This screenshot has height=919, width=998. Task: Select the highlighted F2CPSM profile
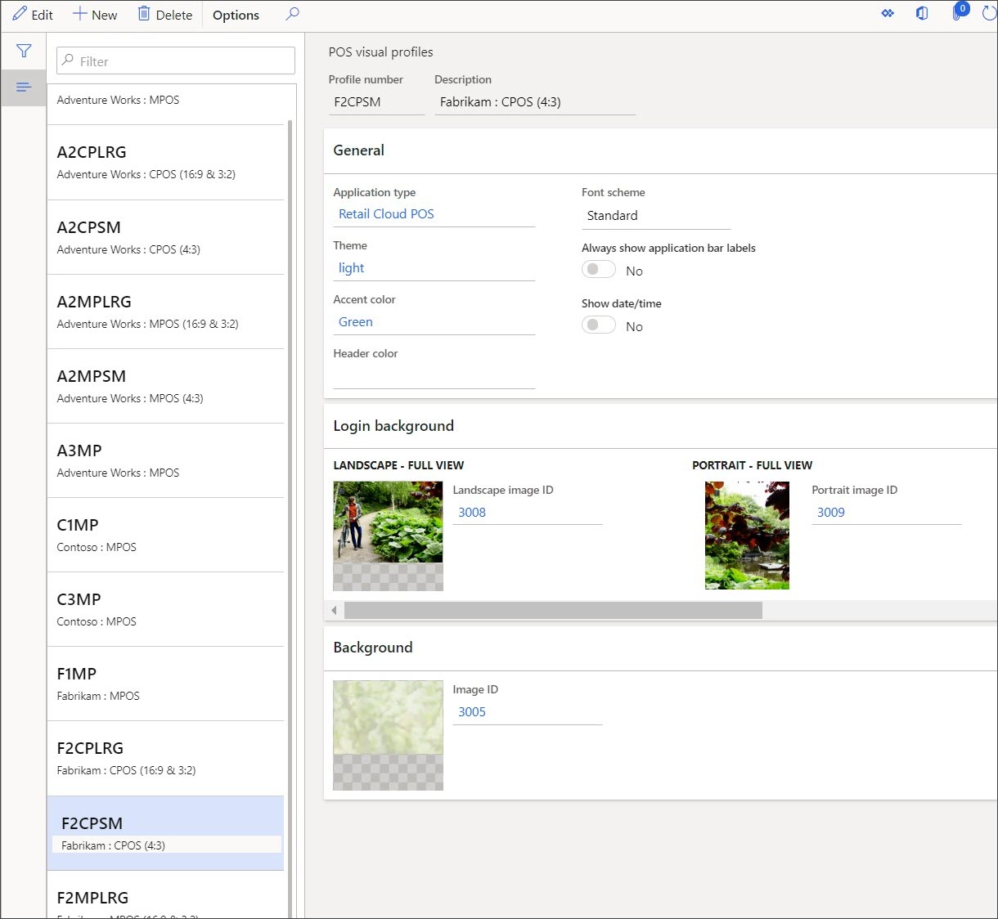165,833
